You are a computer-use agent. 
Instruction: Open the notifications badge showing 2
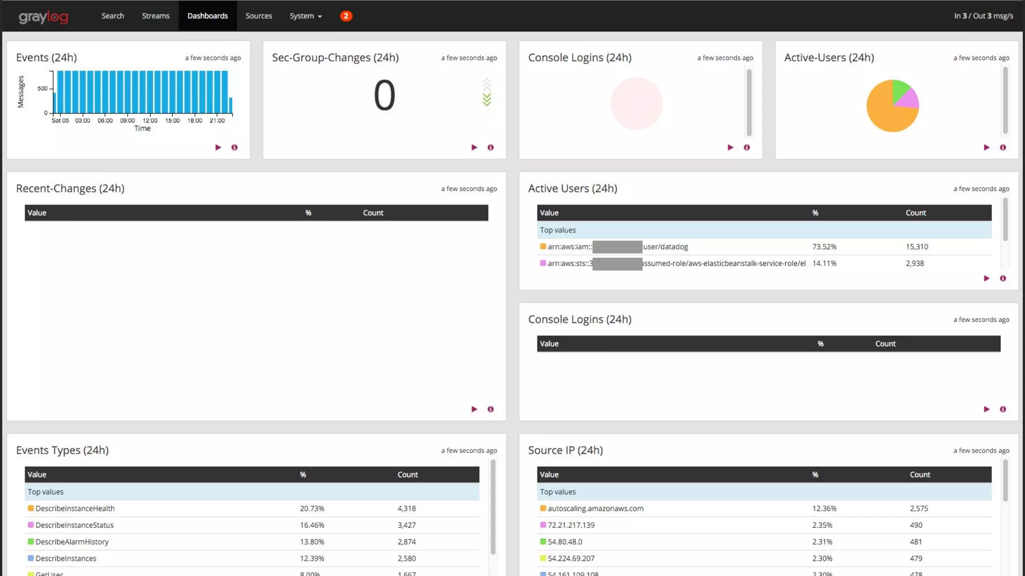coord(346,16)
